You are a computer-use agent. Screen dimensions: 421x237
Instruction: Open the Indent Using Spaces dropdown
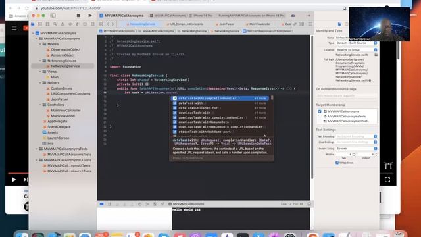click(357, 149)
